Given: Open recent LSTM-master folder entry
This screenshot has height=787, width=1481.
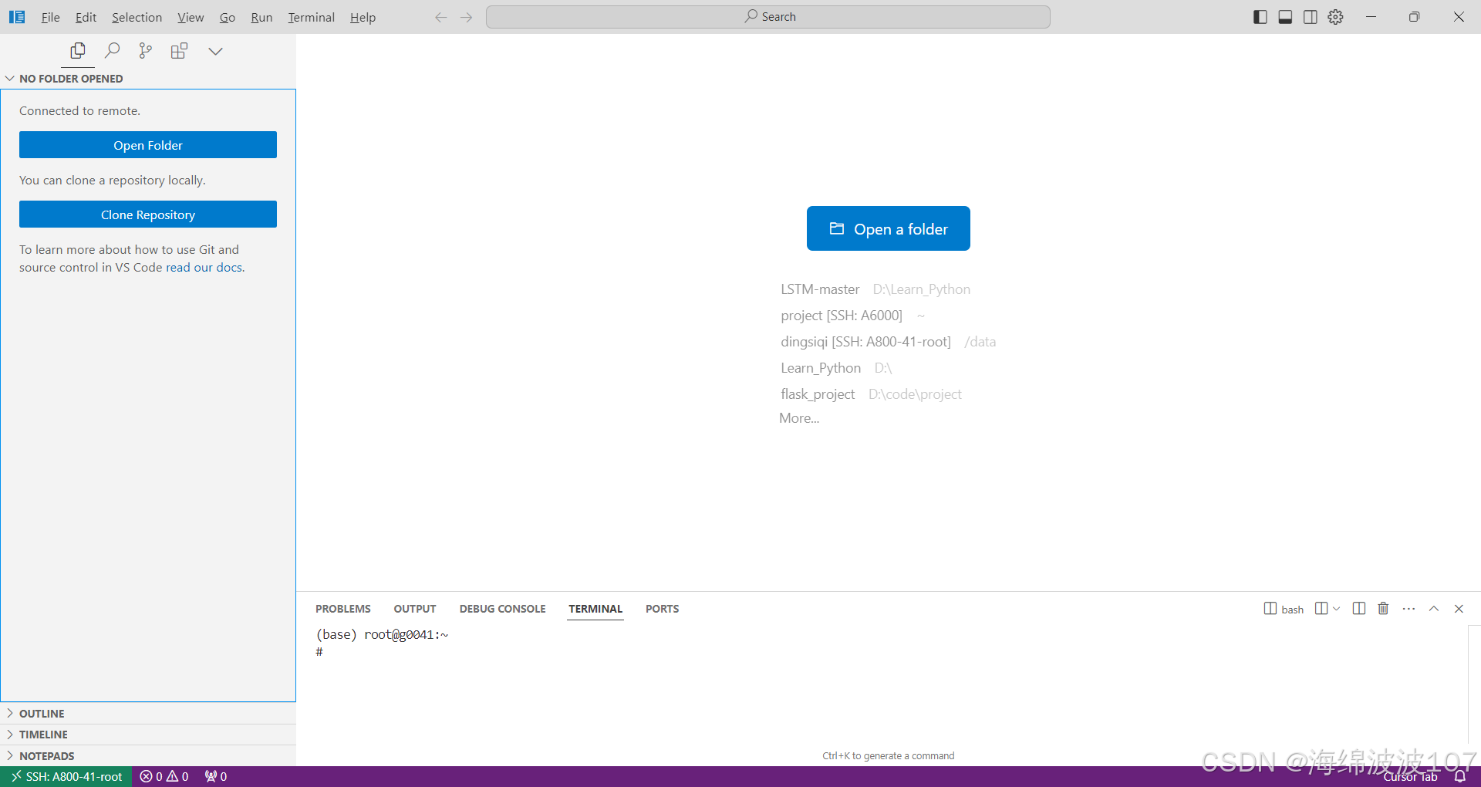Looking at the screenshot, I should point(819,289).
